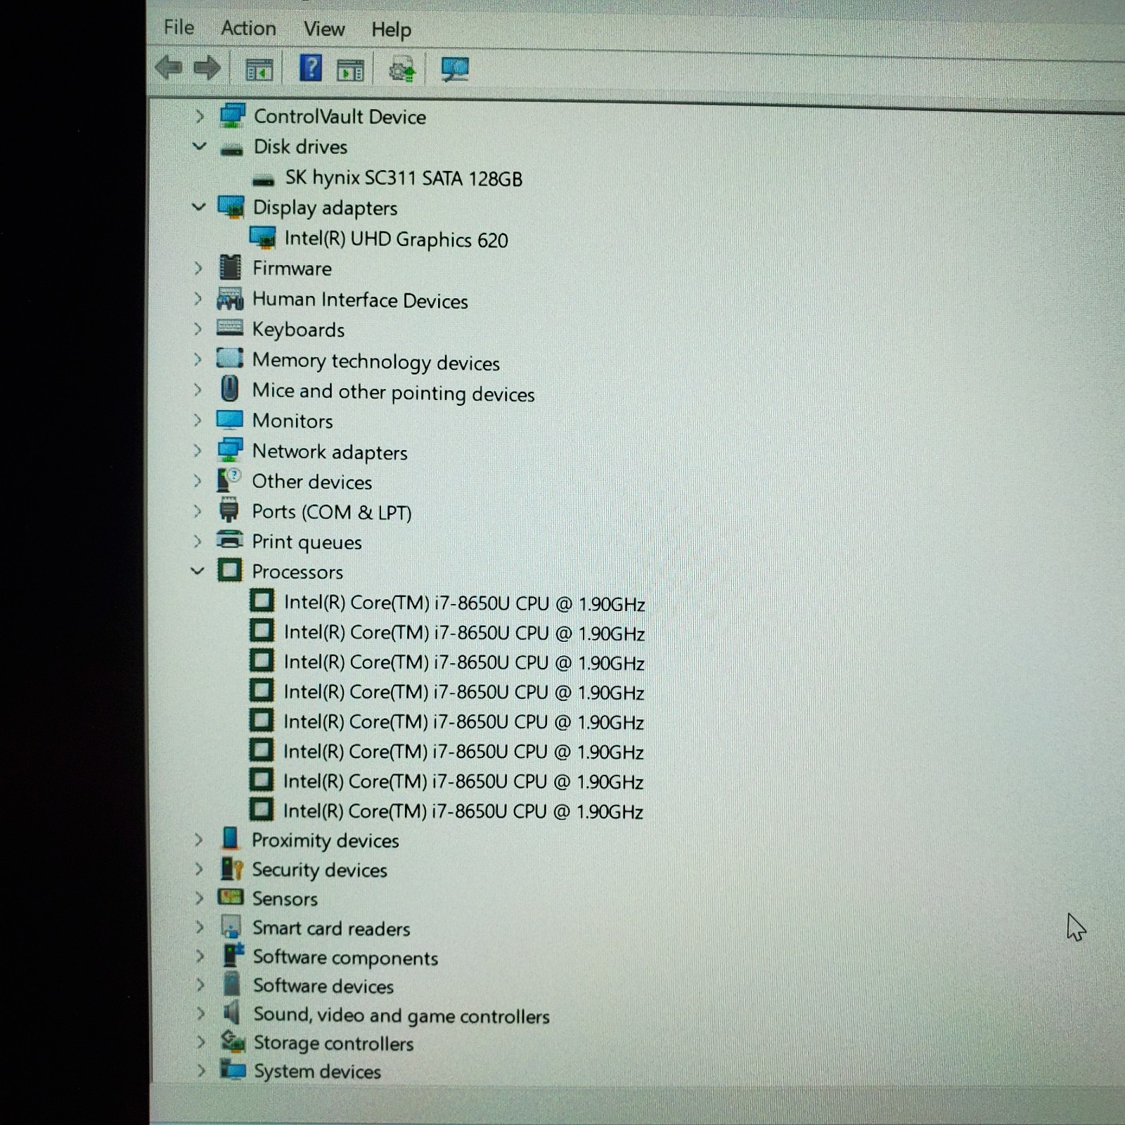1125x1125 pixels.
Task: Click the System devices folder icon
Action: click(x=233, y=1070)
